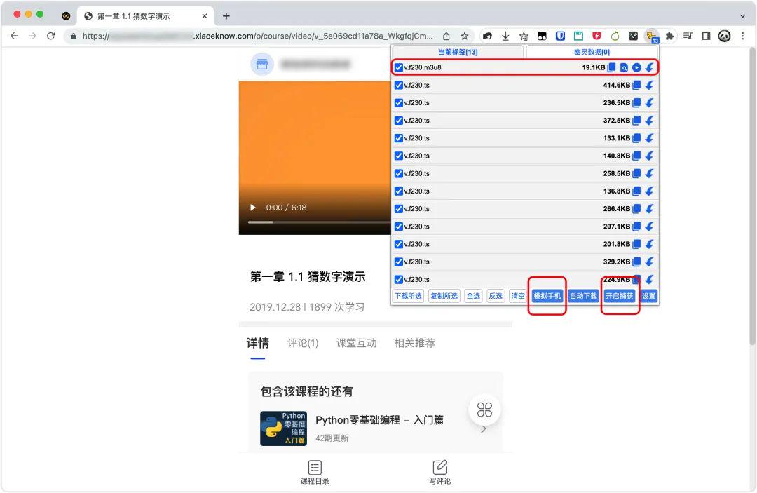Open the course catalog (课程目录) icon
Screen dimensions: 757x493
pos(315,468)
